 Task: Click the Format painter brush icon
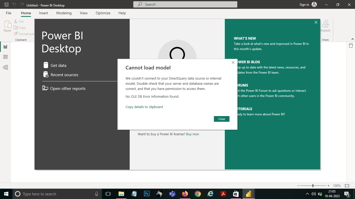click(16, 34)
